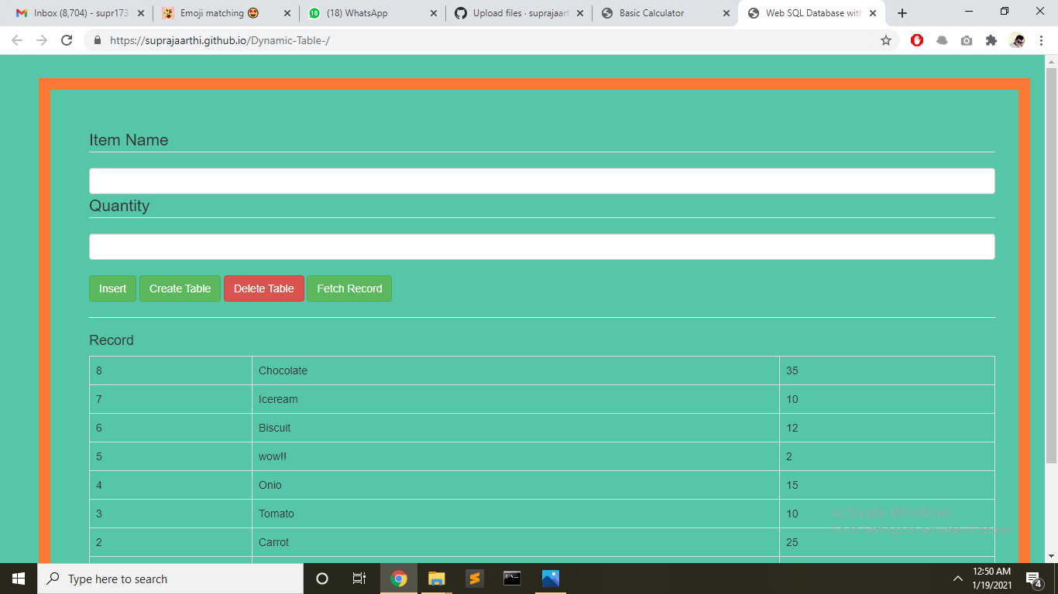Open the Extensions puzzle piece menu
The width and height of the screenshot is (1058, 594).
[x=991, y=40]
